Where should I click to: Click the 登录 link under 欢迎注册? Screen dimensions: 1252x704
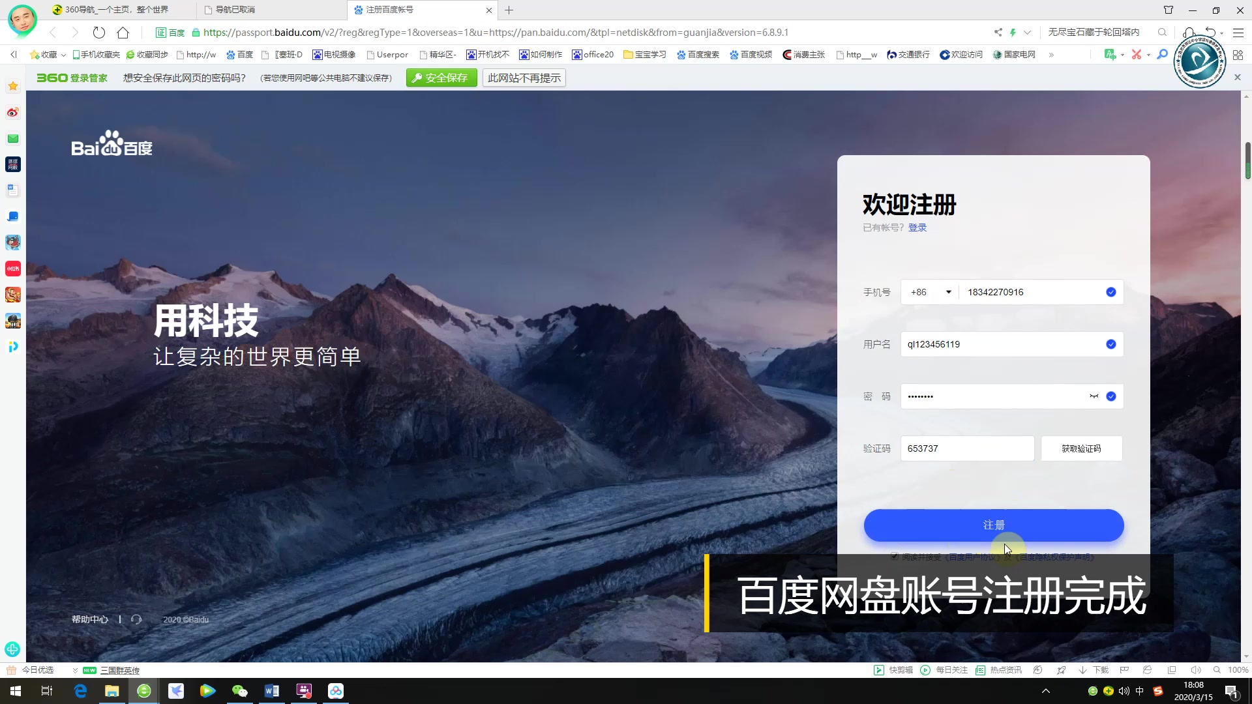917,227
